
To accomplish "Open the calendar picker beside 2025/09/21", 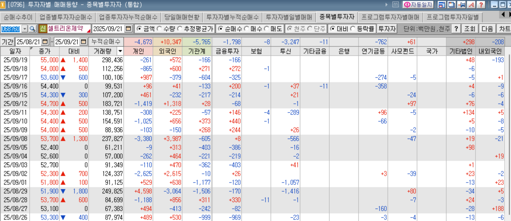I will click(x=128, y=29).
